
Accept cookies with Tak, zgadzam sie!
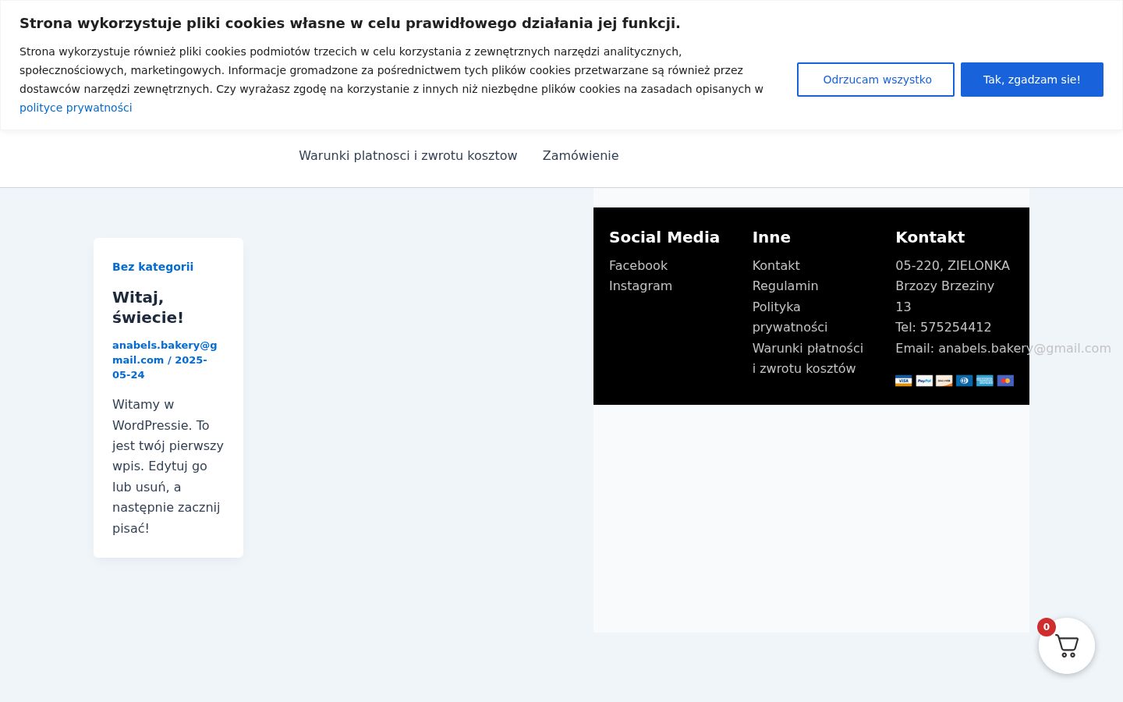1032,80
